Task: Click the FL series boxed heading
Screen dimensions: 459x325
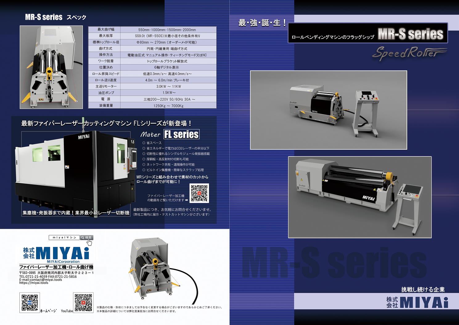Action: 181,134
